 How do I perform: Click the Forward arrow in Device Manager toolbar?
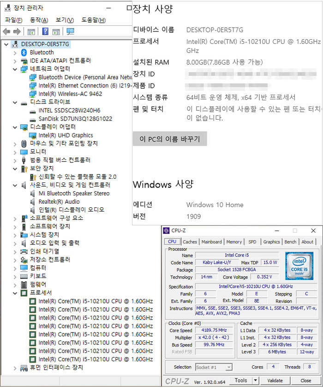point(17,32)
